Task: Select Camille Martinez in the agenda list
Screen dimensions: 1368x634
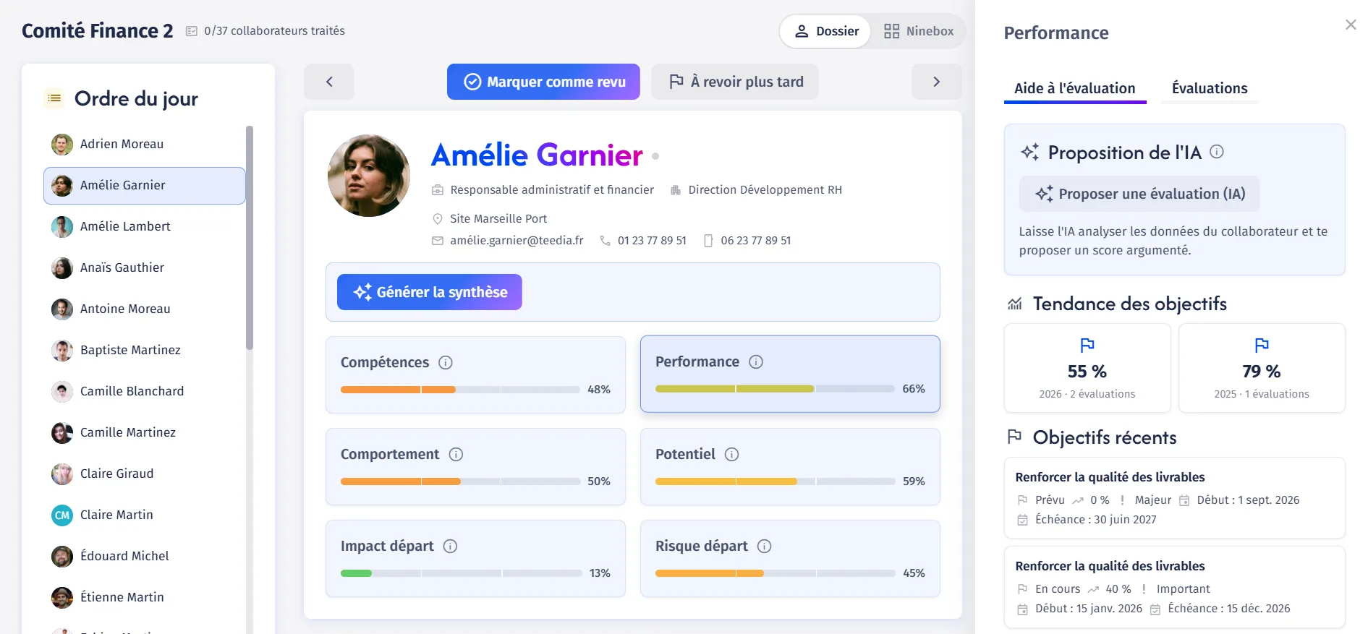Action: click(145, 433)
